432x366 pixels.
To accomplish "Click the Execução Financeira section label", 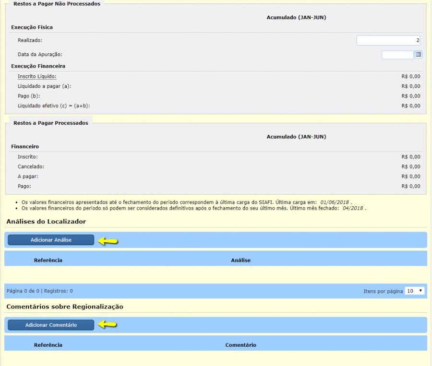I will tap(38, 66).
